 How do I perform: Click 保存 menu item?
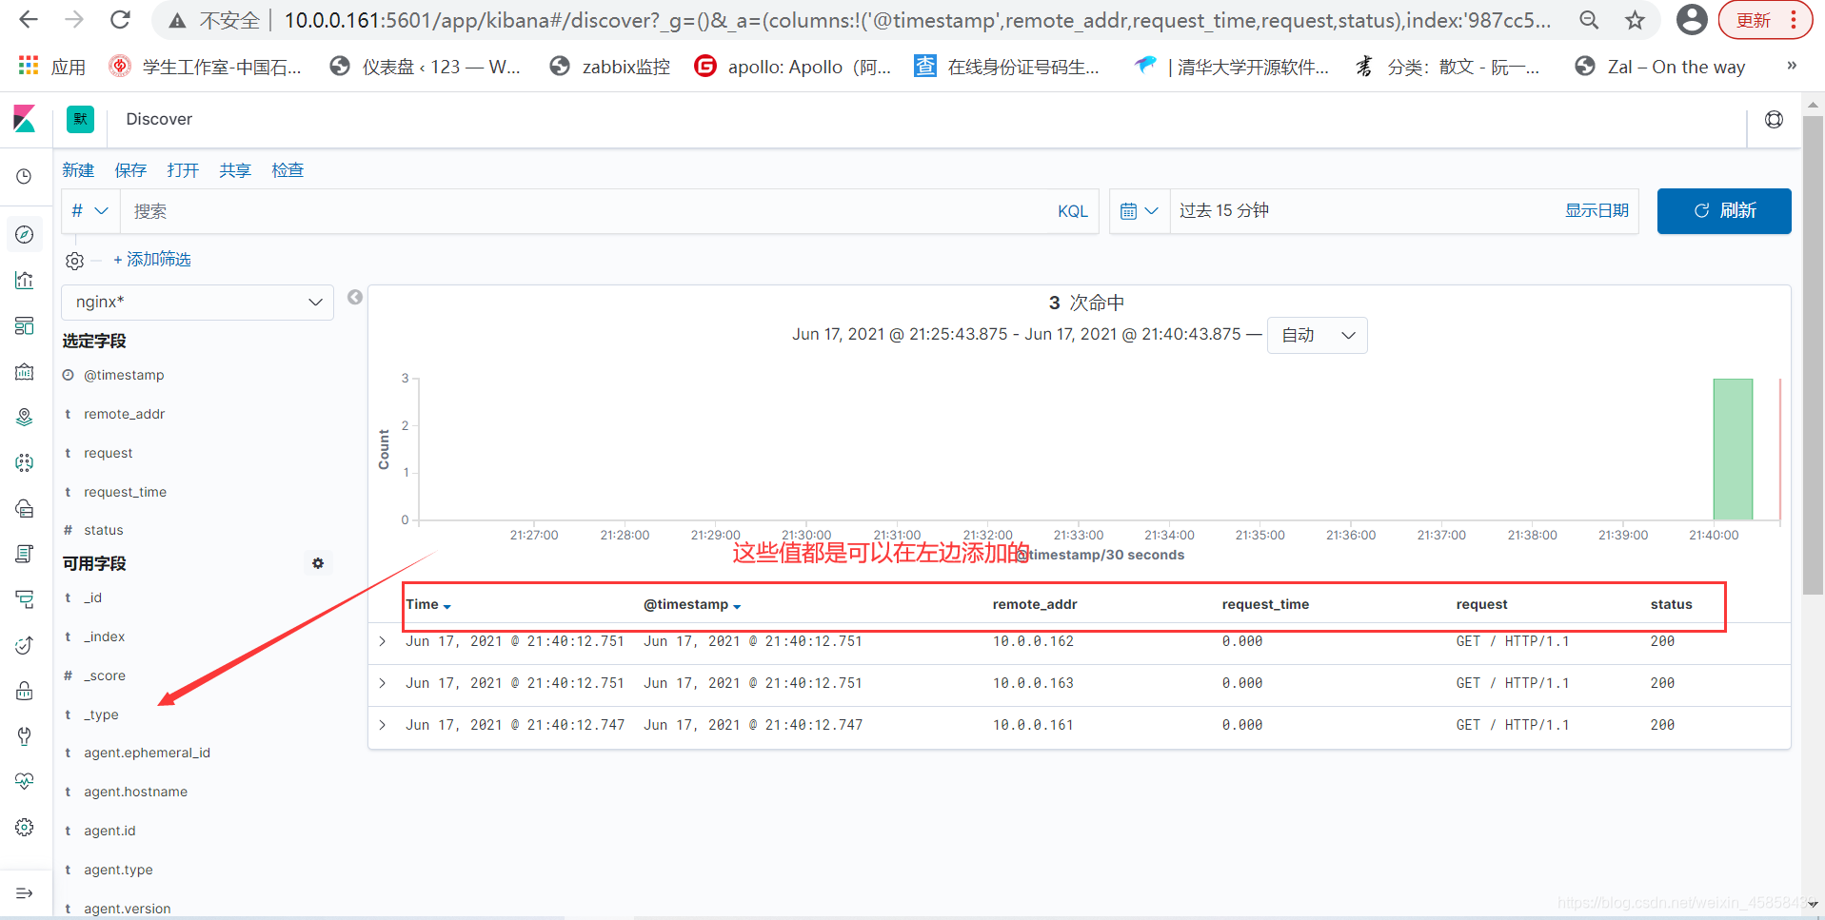click(130, 170)
